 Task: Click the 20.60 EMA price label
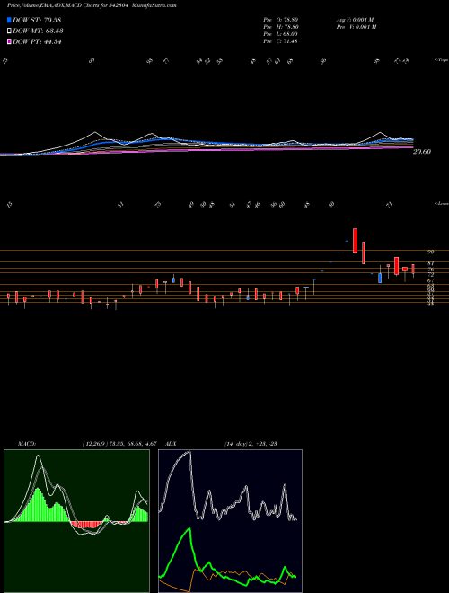[422, 152]
